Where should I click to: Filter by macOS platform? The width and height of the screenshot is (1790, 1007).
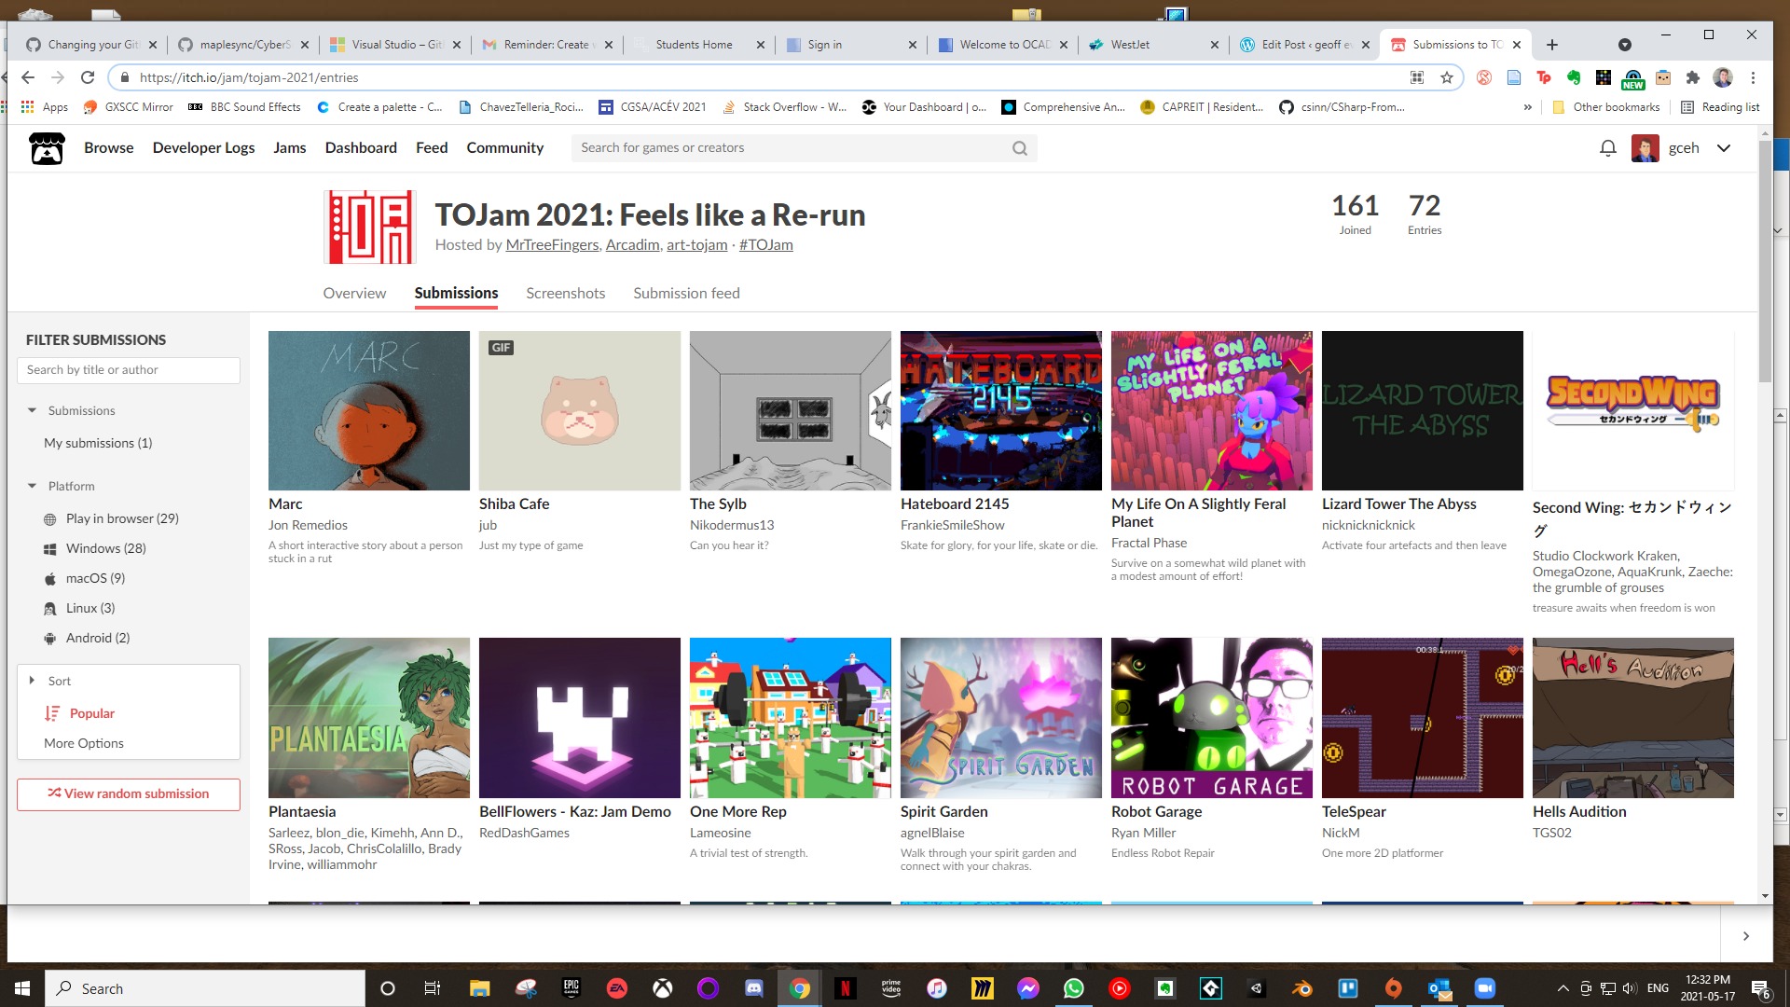click(95, 578)
